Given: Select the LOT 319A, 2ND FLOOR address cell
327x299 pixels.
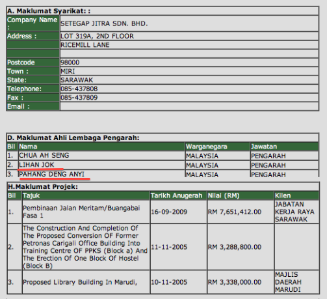Looking at the screenshot, I should [189, 36].
